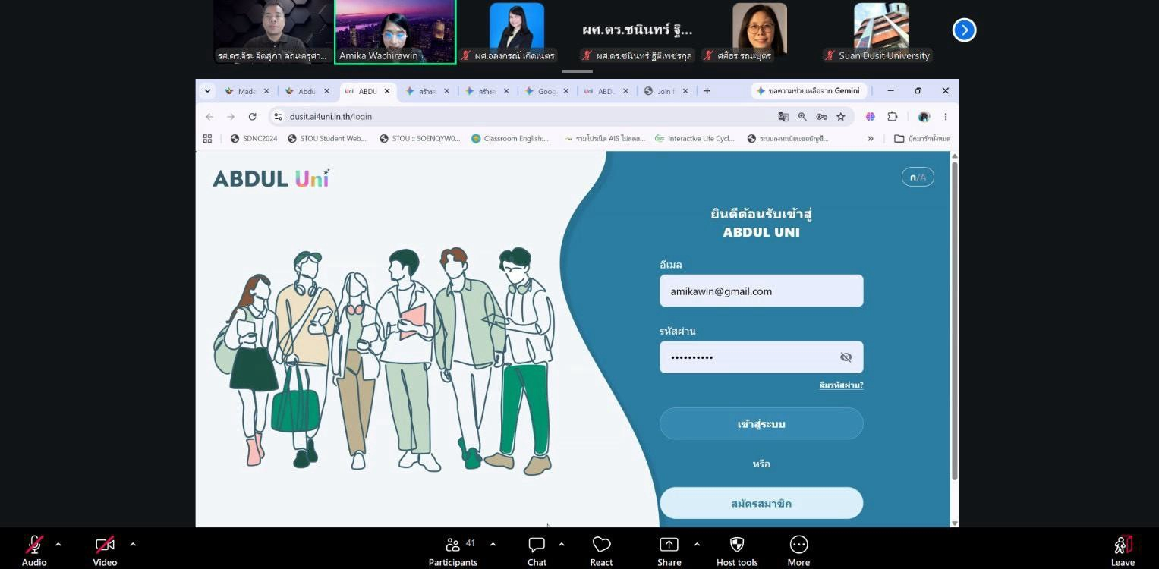Open the options arrow next to Participants
This screenshot has height=569, width=1159.
[493, 544]
